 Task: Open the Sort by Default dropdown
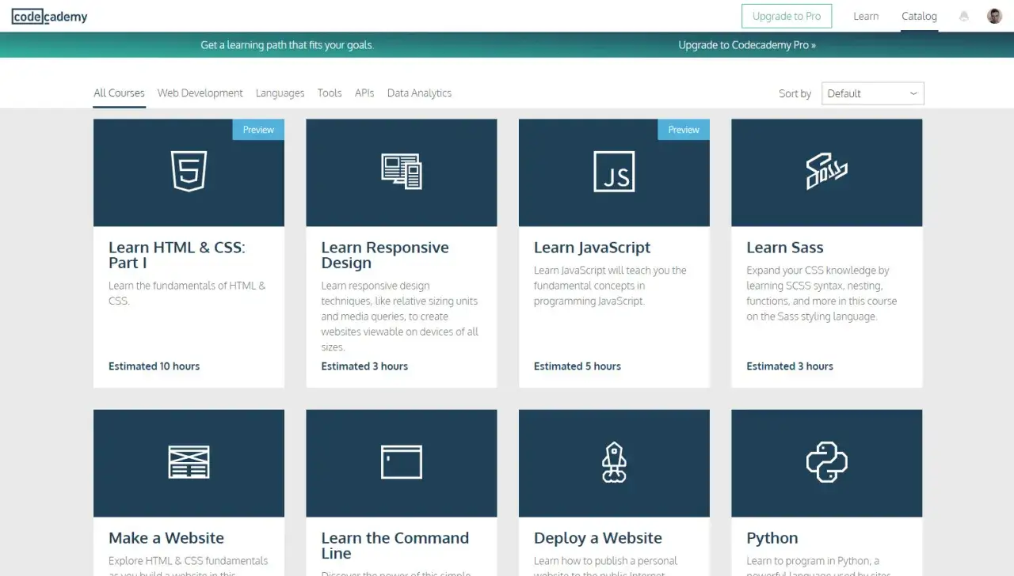pyautogui.click(x=873, y=93)
